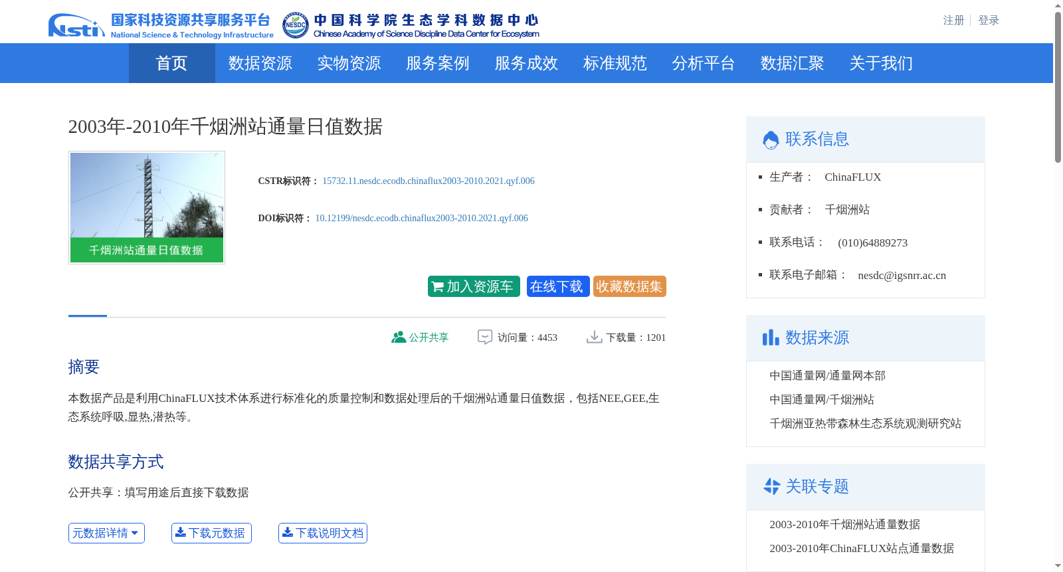Click the visit count monitor icon
This screenshot has width=1063, height=572.
tap(485, 337)
